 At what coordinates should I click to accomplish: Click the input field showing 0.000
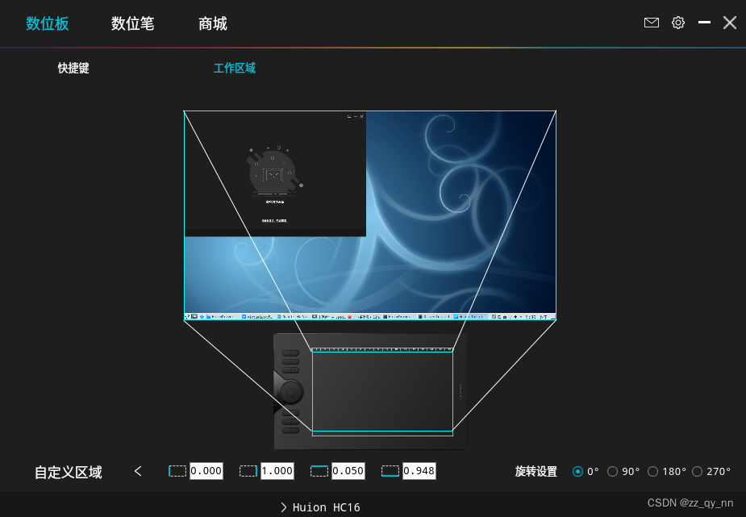[x=206, y=471]
